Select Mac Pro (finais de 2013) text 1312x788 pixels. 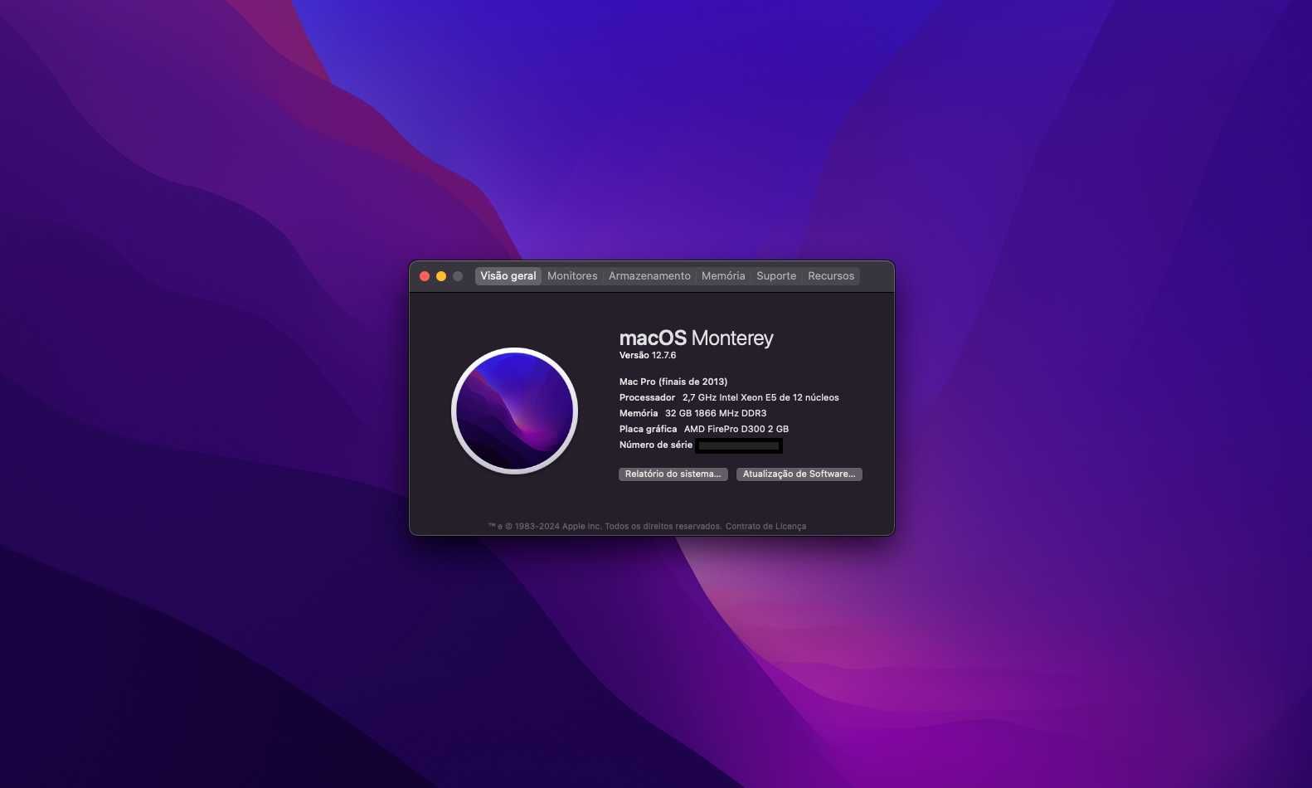click(673, 382)
